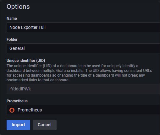Image resolution: width=160 pixels, height=135 pixels.
Task: Click the word URLs in UID description
Action: 147,71
